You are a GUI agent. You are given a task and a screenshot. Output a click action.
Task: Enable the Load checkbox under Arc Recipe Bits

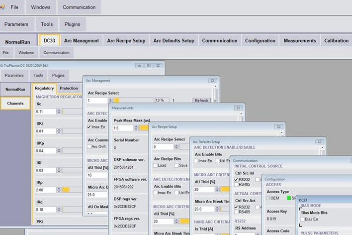[156, 165]
